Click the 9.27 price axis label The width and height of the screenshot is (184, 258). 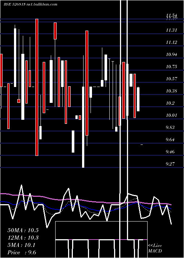point(170,164)
